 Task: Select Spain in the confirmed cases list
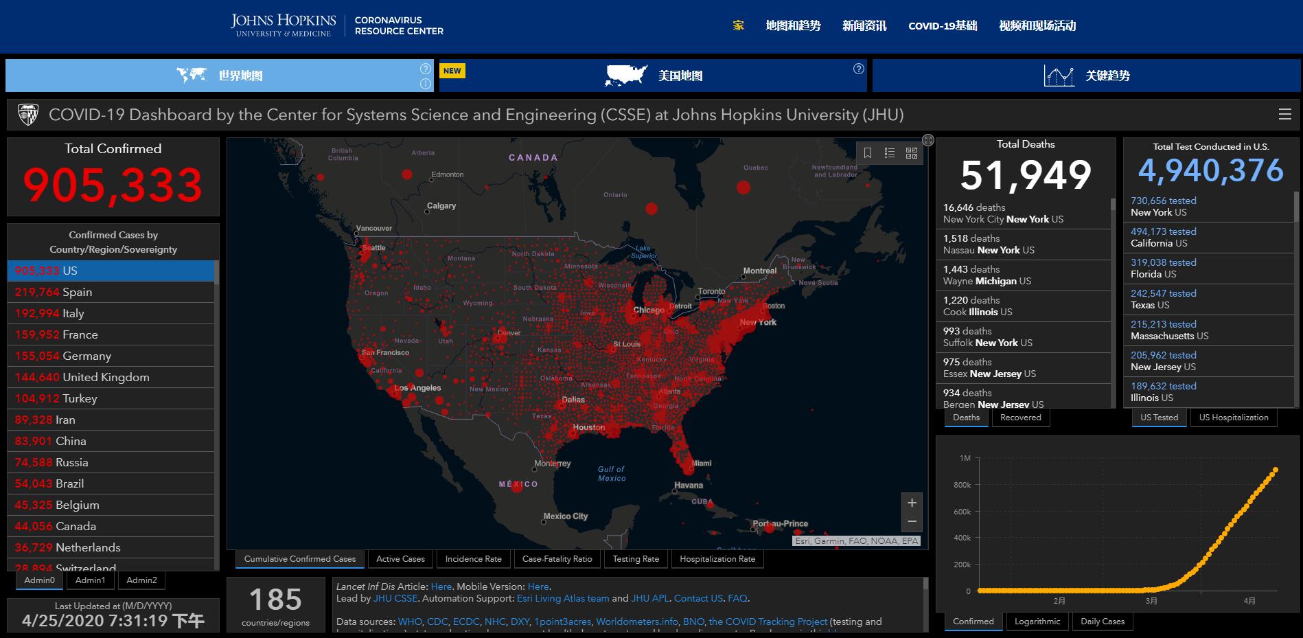pyautogui.click(x=110, y=292)
